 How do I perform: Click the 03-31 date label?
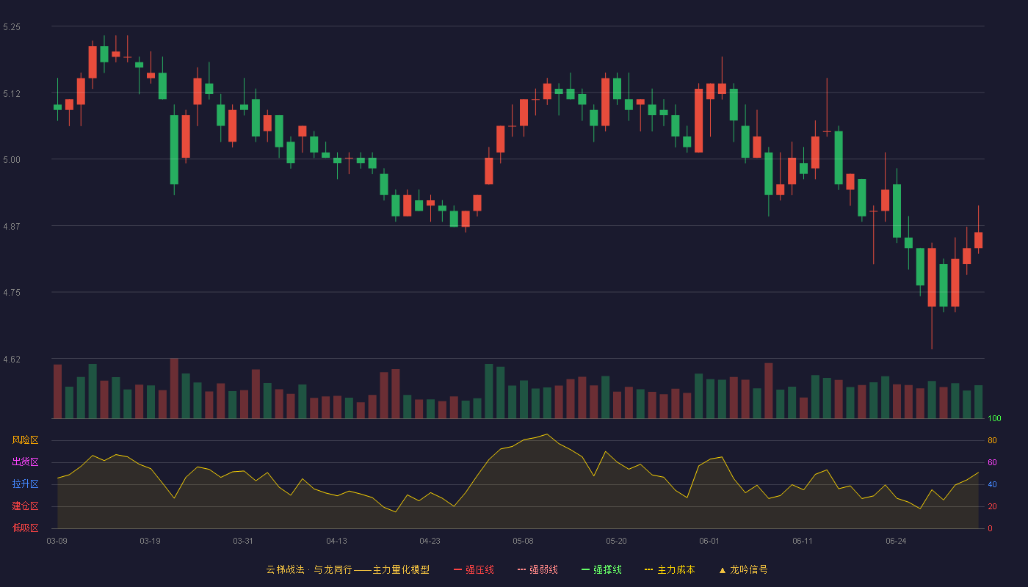pyautogui.click(x=243, y=541)
